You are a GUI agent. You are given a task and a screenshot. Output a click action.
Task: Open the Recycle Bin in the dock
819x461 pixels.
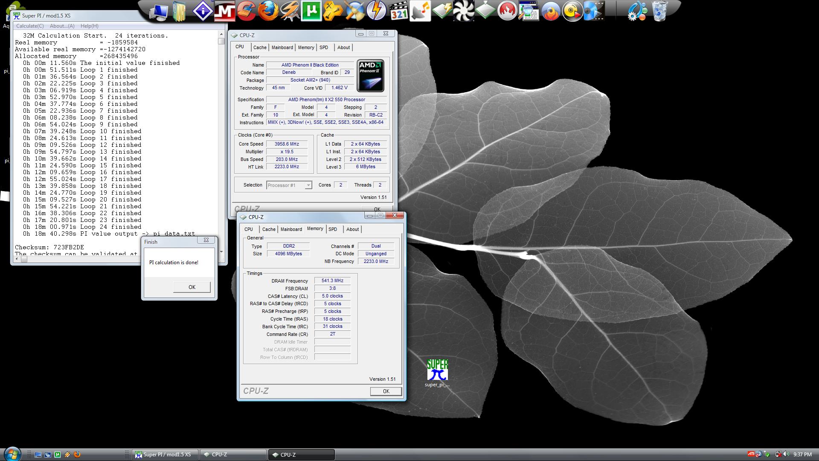pyautogui.click(x=659, y=11)
